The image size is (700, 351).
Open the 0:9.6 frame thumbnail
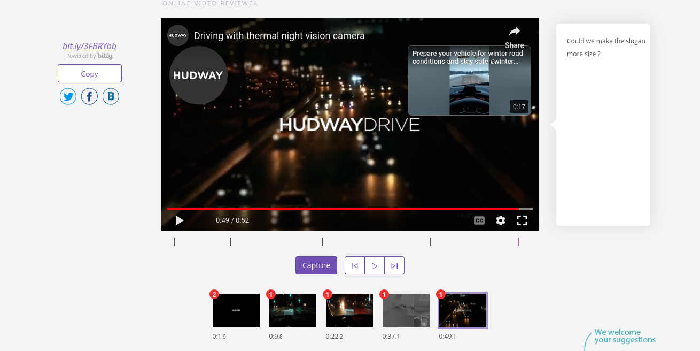pyautogui.click(x=293, y=310)
